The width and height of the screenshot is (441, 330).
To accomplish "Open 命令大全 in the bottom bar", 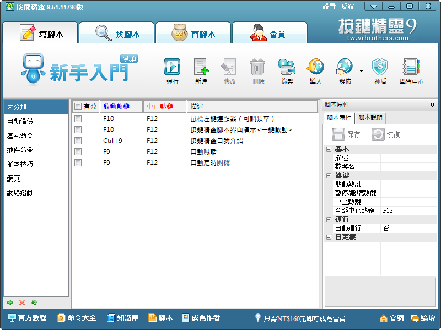I will 77,318.
